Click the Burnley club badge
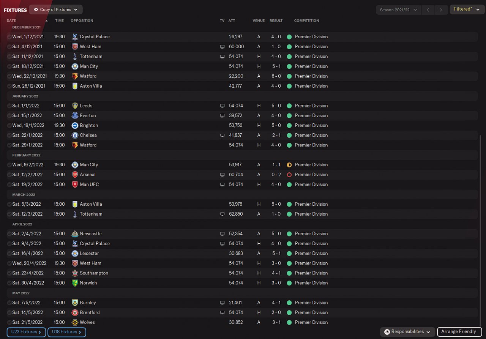Screen dimensions: 486x339 (75, 303)
